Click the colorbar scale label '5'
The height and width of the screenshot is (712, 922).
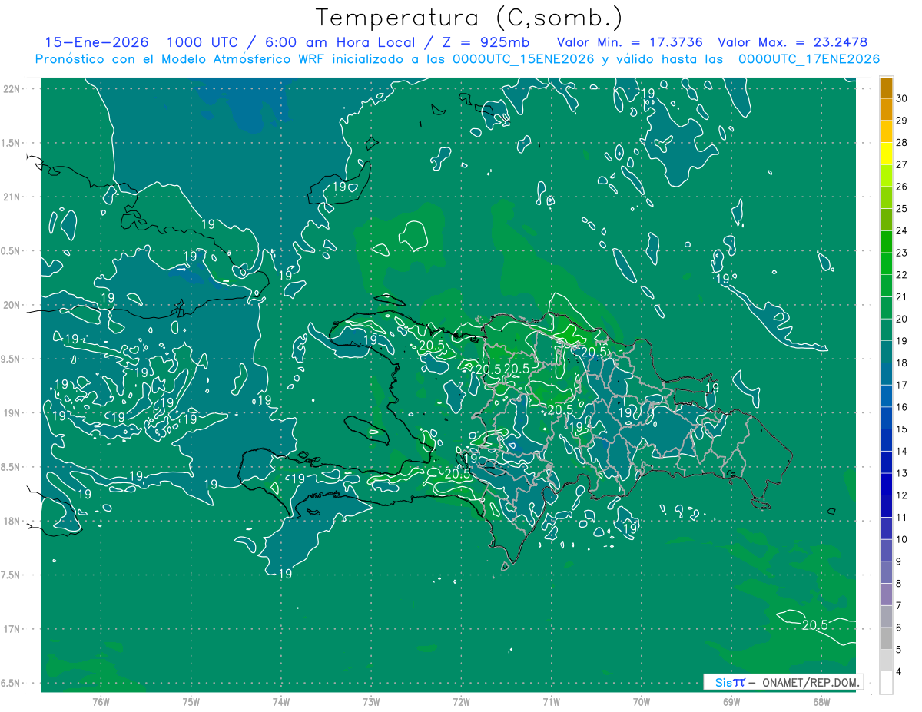tap(900, 650)
